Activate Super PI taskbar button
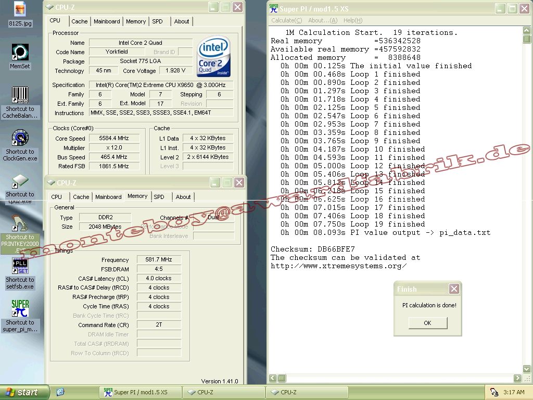Image resolution: width=533 pixels, height=400 pixels. [140, 392]
